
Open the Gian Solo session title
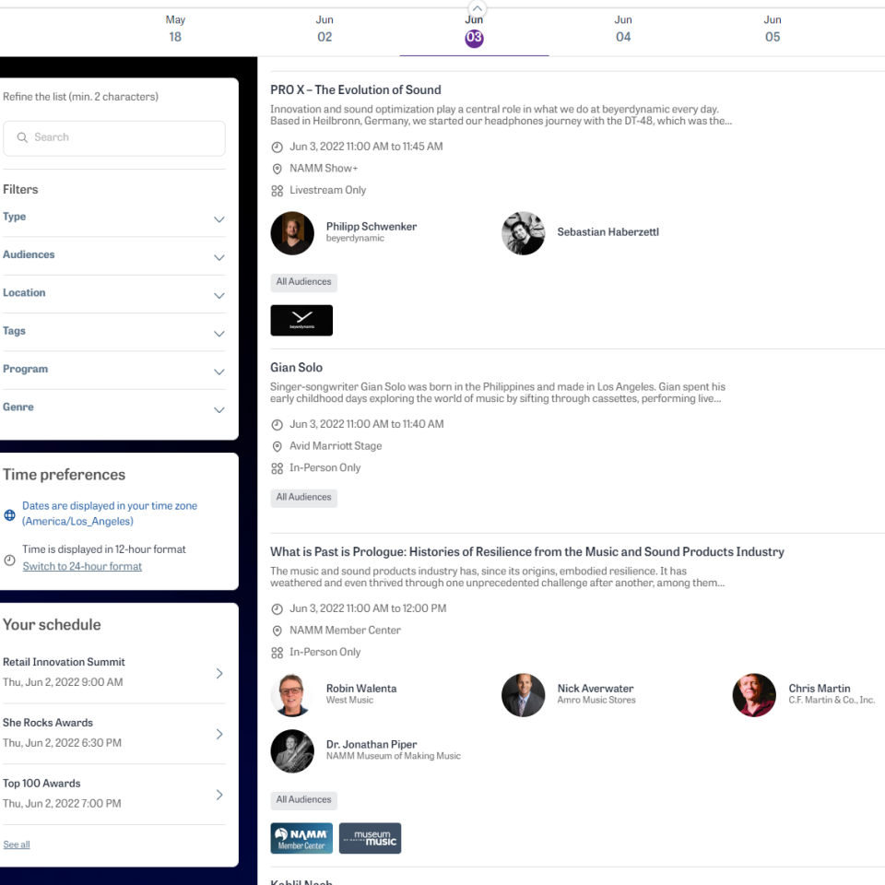point(296,368)
